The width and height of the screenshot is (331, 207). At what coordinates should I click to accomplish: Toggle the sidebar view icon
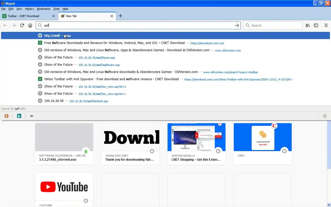point(316,25)
